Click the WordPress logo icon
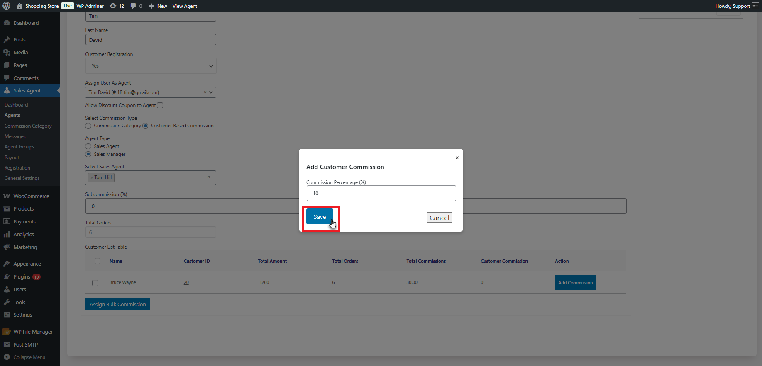The height and width of the screenshot is (366, 762). (7, 6)
